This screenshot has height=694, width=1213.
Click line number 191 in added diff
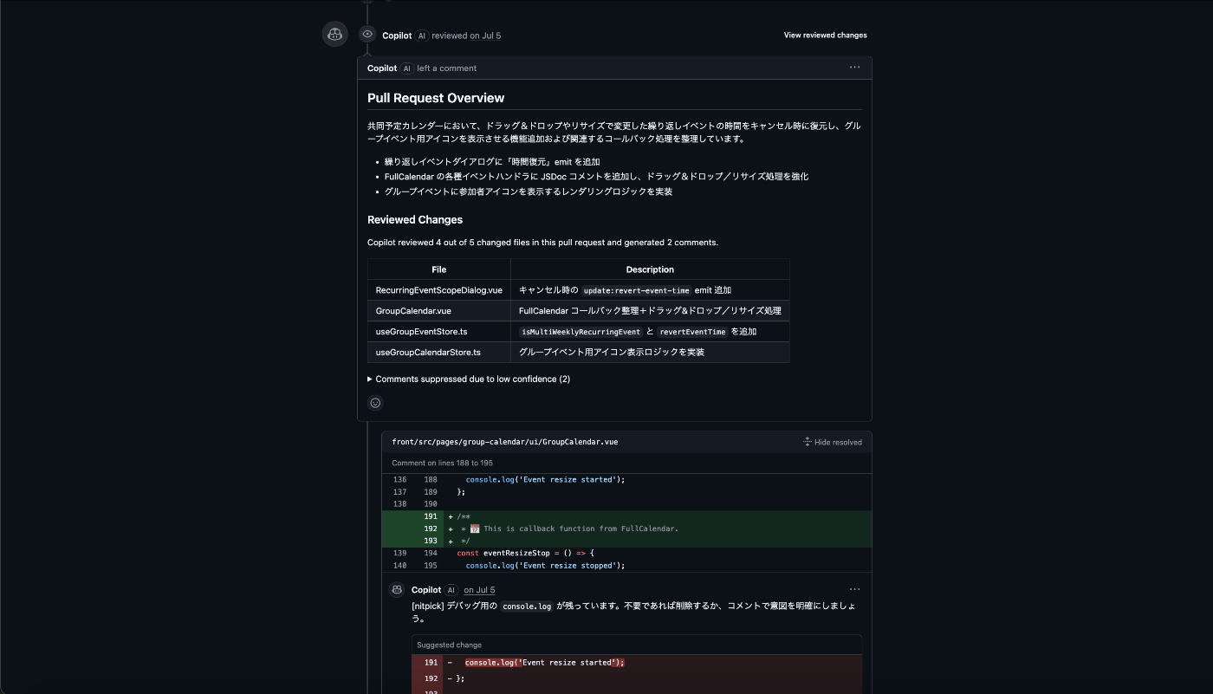click(x=430, y=516)
